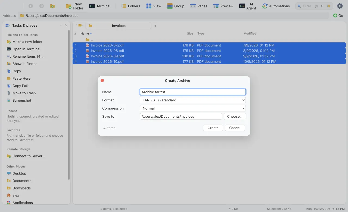The image size is (348, 212).
Task: Open the View options in the toolbar
Action: [x=154, y=6]
